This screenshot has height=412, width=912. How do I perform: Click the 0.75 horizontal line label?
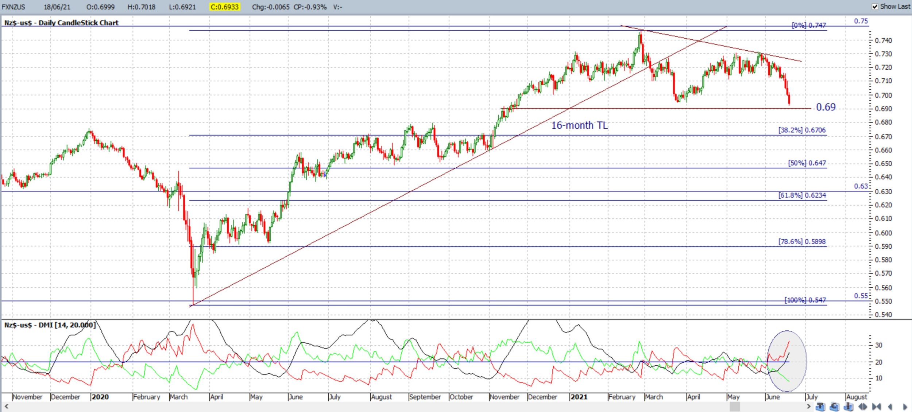[861, 21]
